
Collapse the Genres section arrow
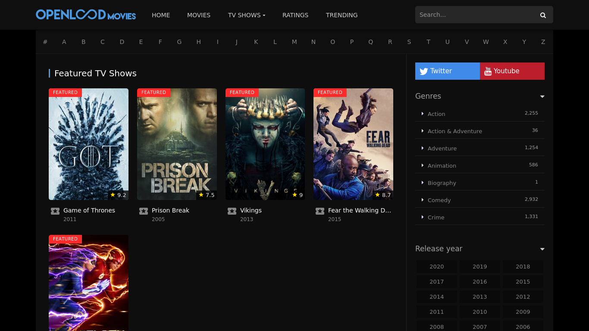pos(542,97)
